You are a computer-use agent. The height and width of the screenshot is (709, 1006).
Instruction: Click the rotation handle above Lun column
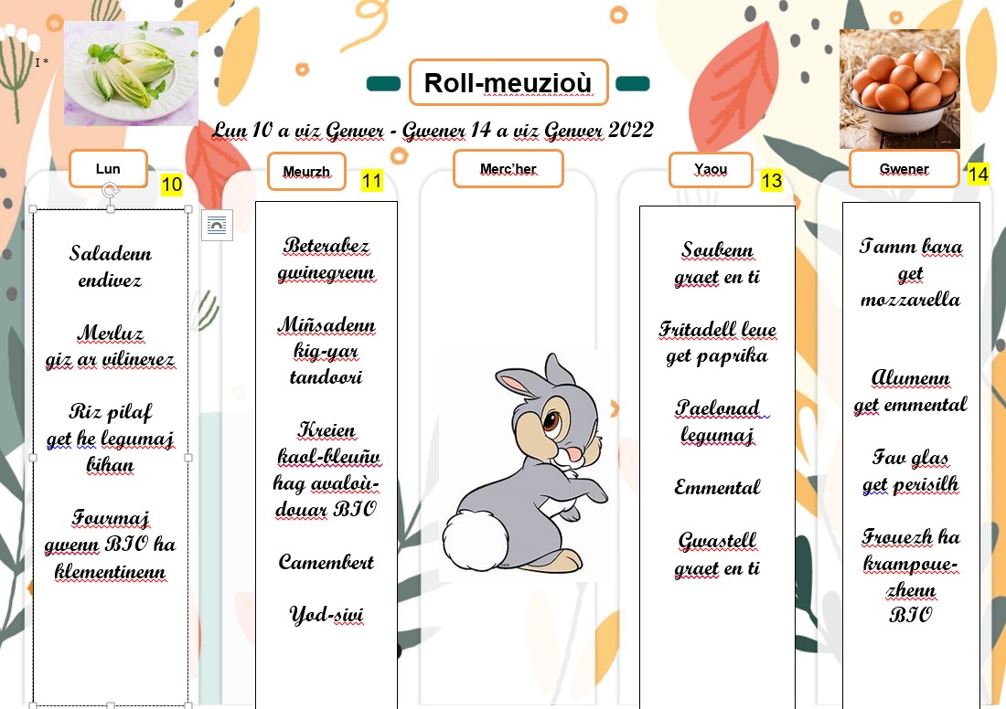coord(110,190)
